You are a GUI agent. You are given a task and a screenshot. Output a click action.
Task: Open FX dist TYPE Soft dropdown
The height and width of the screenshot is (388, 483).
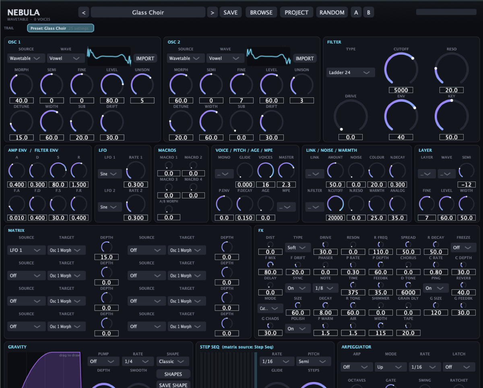298,248
